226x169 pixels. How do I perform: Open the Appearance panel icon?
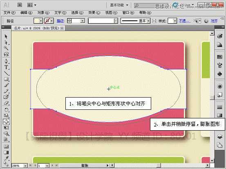click(219, 86)
